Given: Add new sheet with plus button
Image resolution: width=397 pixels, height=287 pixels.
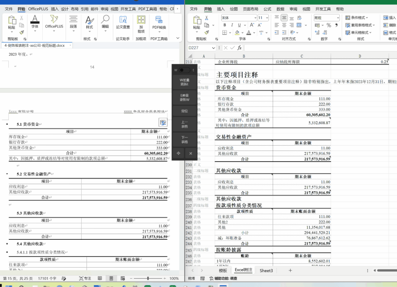Looking at the screenshot, I should 290,270.
